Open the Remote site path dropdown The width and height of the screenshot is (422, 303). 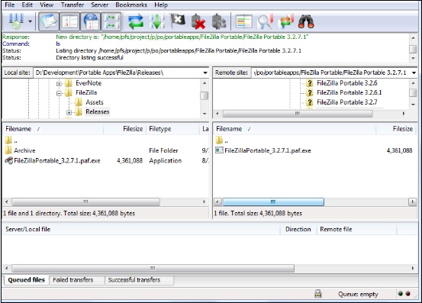point(414,73)
